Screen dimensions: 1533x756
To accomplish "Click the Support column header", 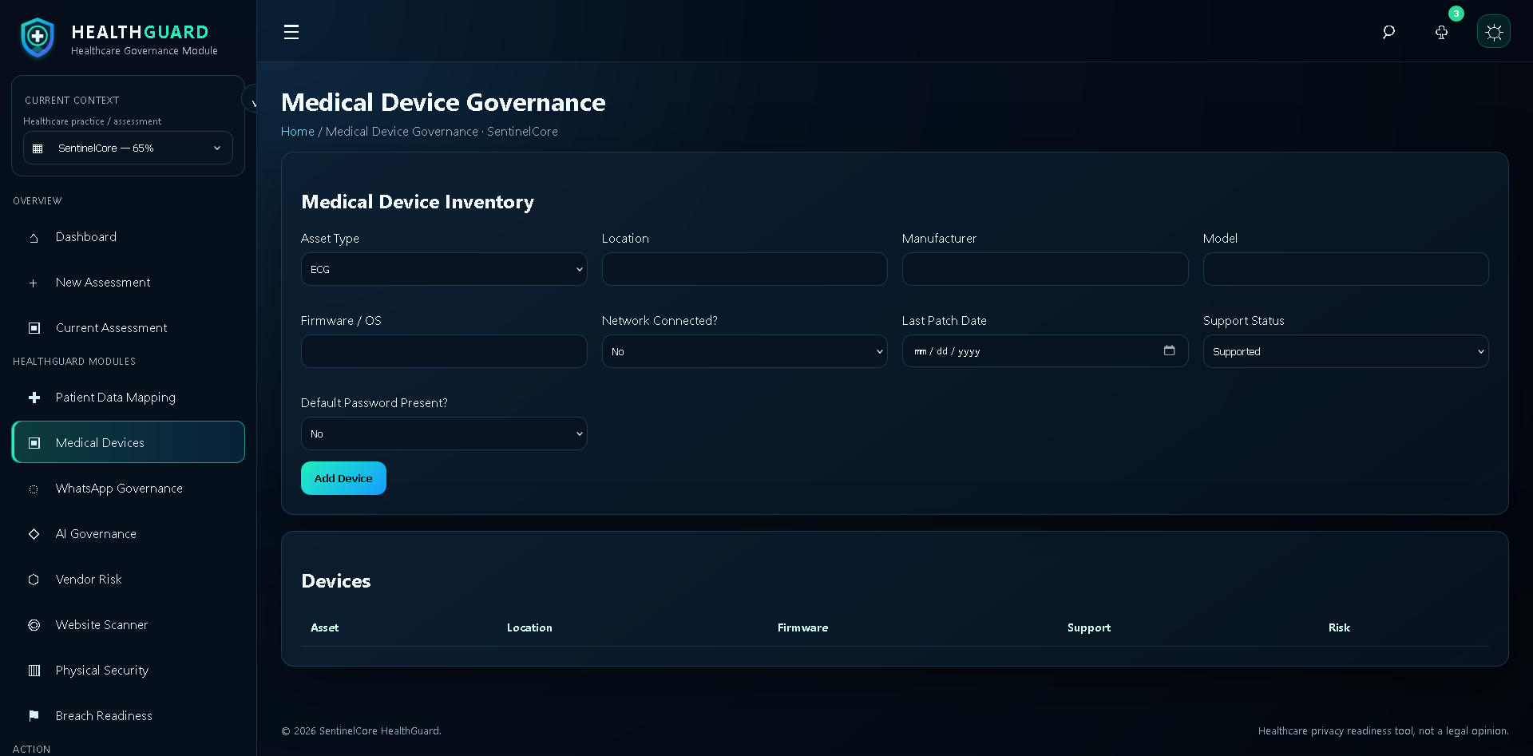I will [1089, 627].
